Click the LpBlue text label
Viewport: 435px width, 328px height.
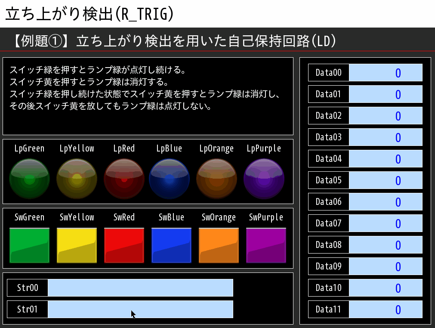(x=169, y=149)
